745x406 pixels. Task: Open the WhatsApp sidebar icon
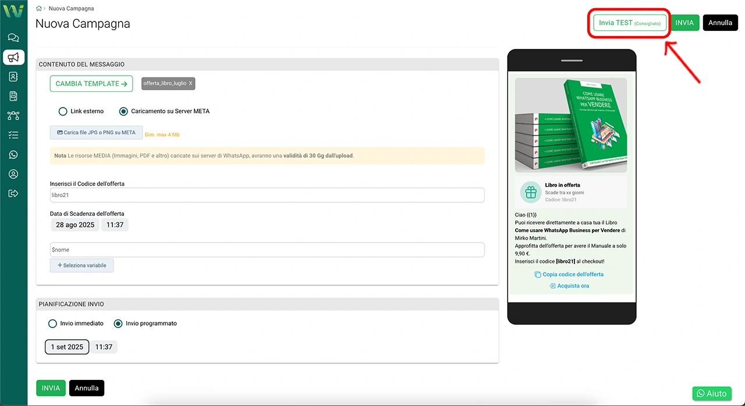pyautogui.click(x=13, y=155)
